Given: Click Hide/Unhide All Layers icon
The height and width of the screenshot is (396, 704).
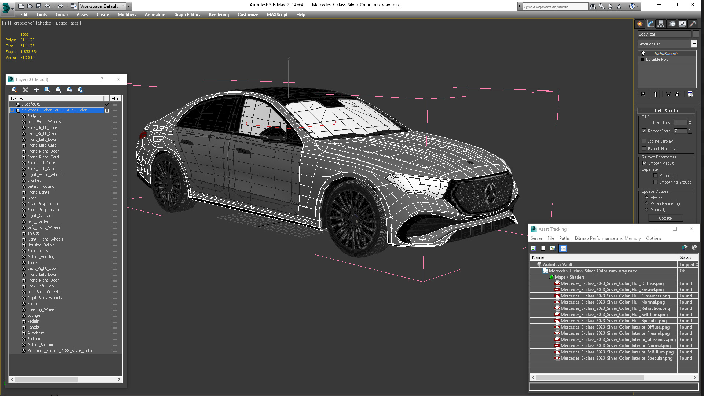Looking at the screenshot, I should [x=69, y=90].
